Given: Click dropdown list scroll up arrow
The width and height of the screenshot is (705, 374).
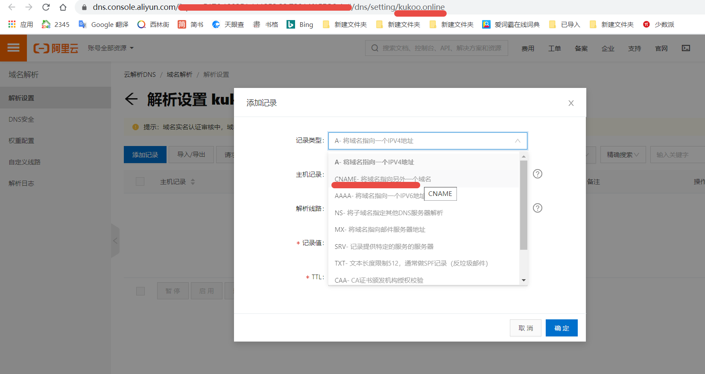Looking at the screenshot, I should tap(524, 157).
